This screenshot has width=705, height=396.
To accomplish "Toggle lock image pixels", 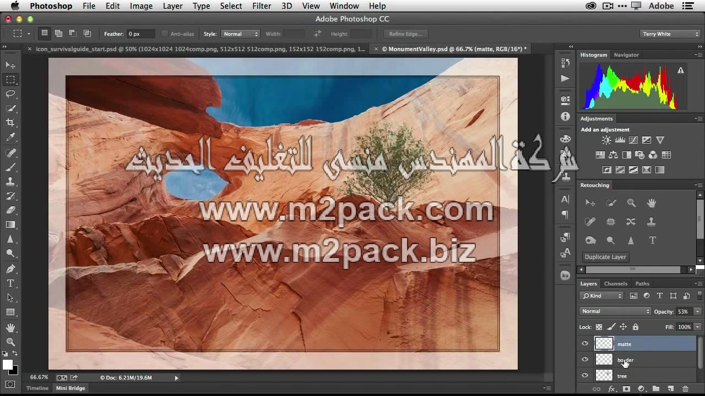I will 611,327.
